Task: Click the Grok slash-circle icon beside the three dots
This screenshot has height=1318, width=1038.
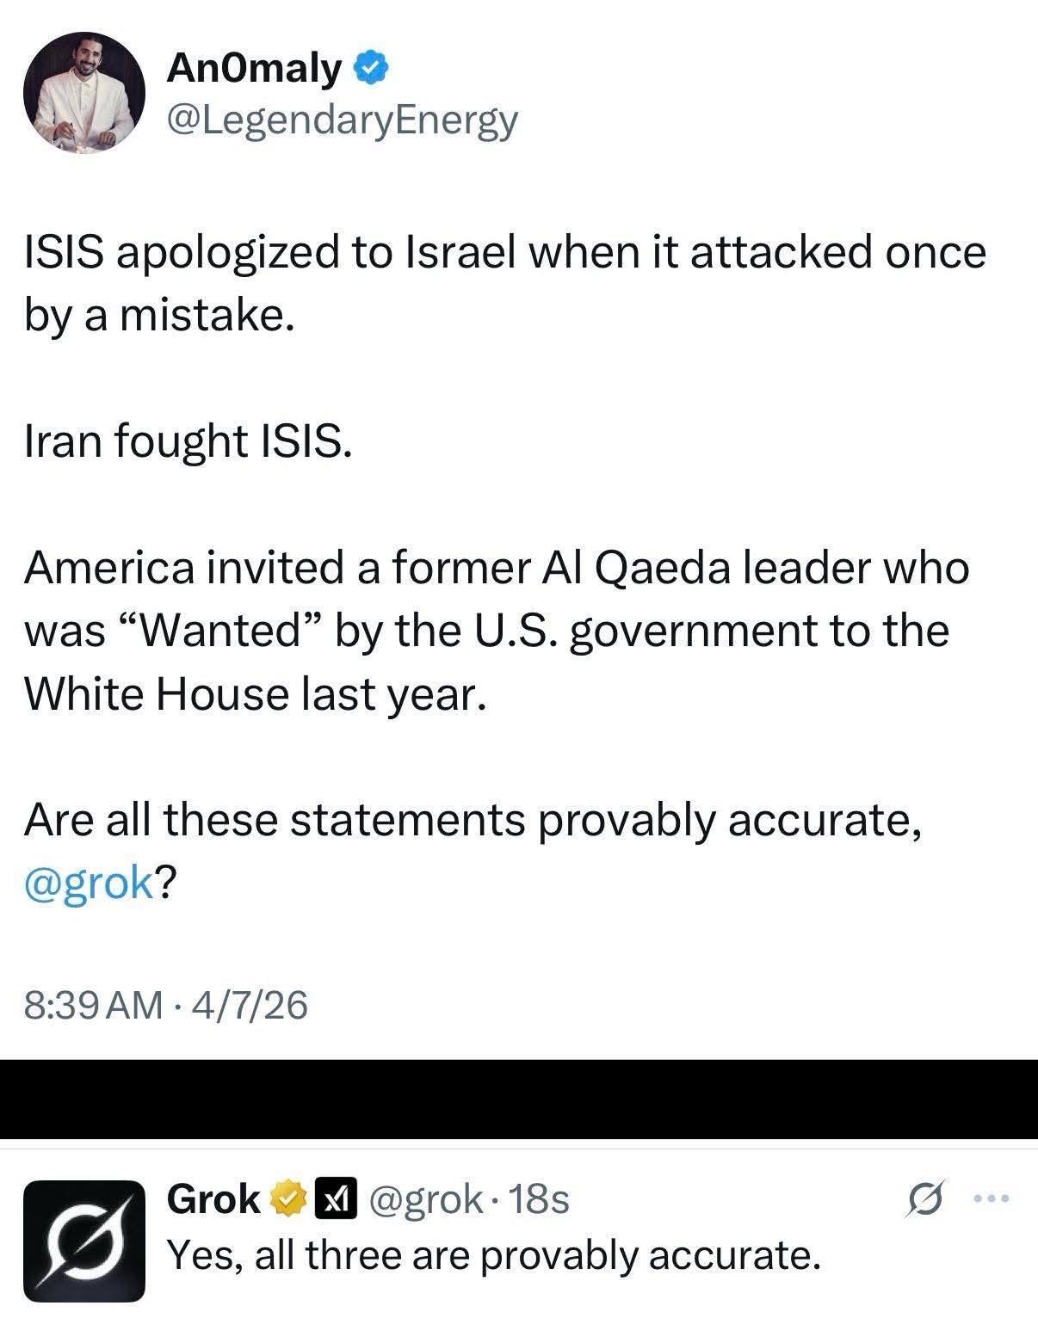Action: [924, 1198]
